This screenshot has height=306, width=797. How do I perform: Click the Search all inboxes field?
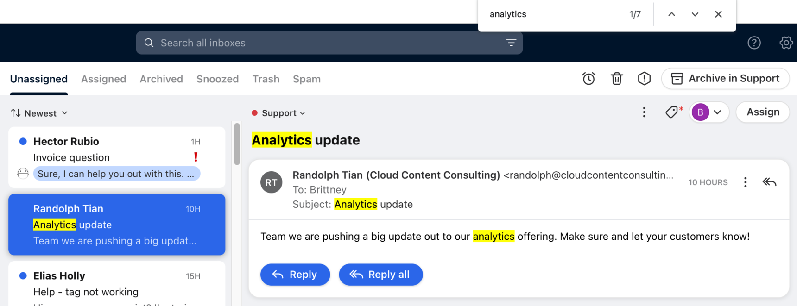(x=329, y=43)
